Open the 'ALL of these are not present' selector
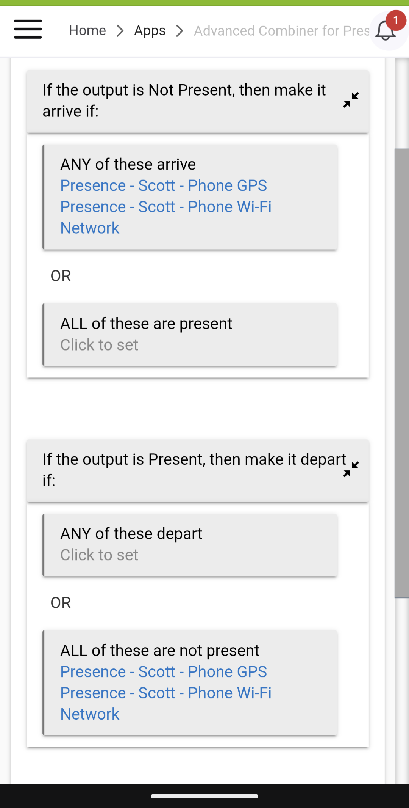The image size is (409, 808). coord(159,651)
